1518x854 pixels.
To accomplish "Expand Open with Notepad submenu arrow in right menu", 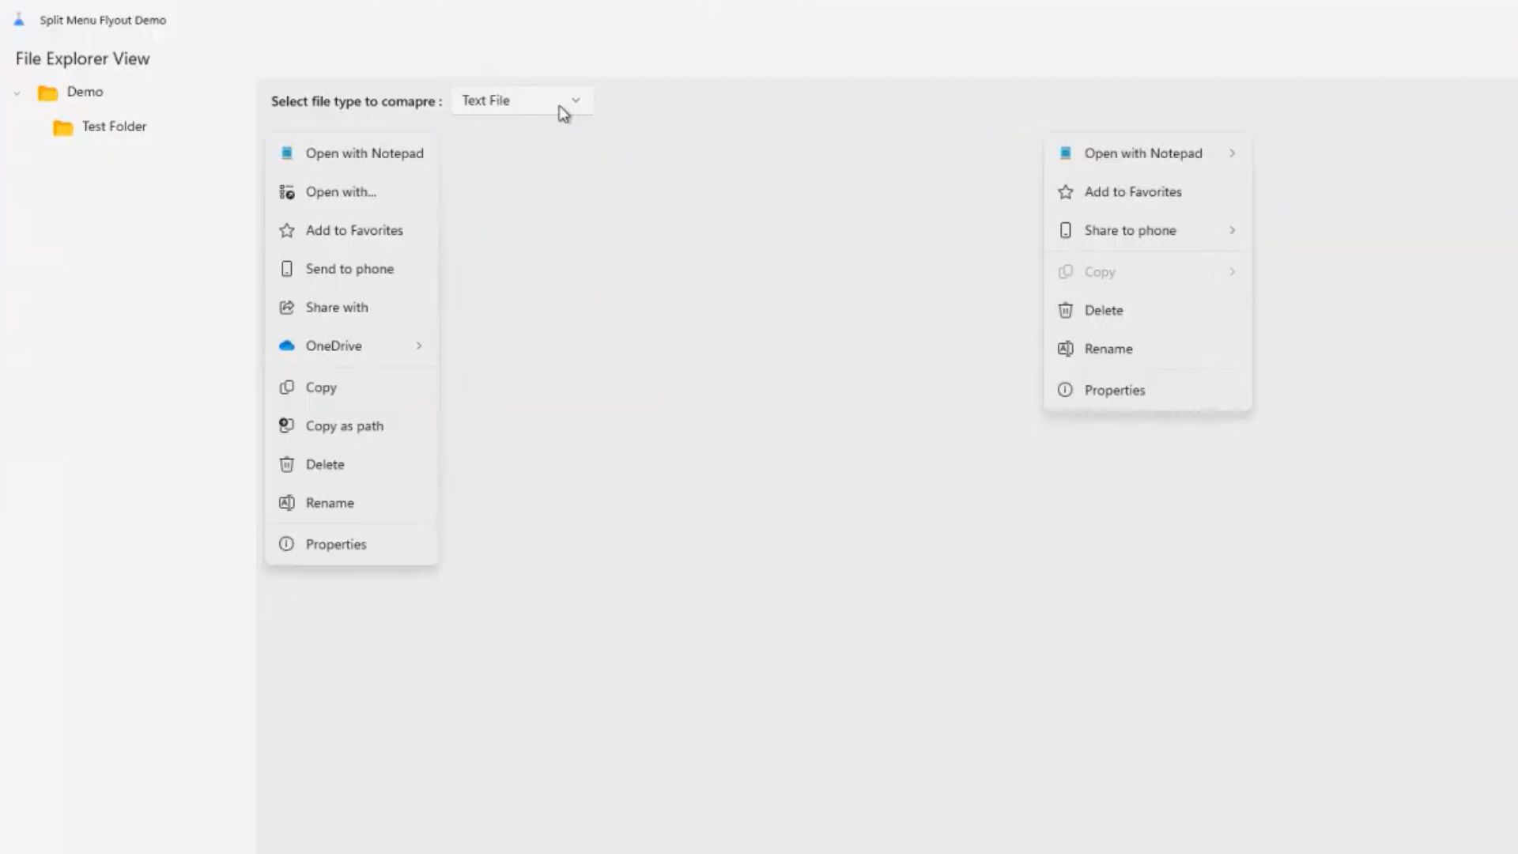I will tap(1232, 153).
